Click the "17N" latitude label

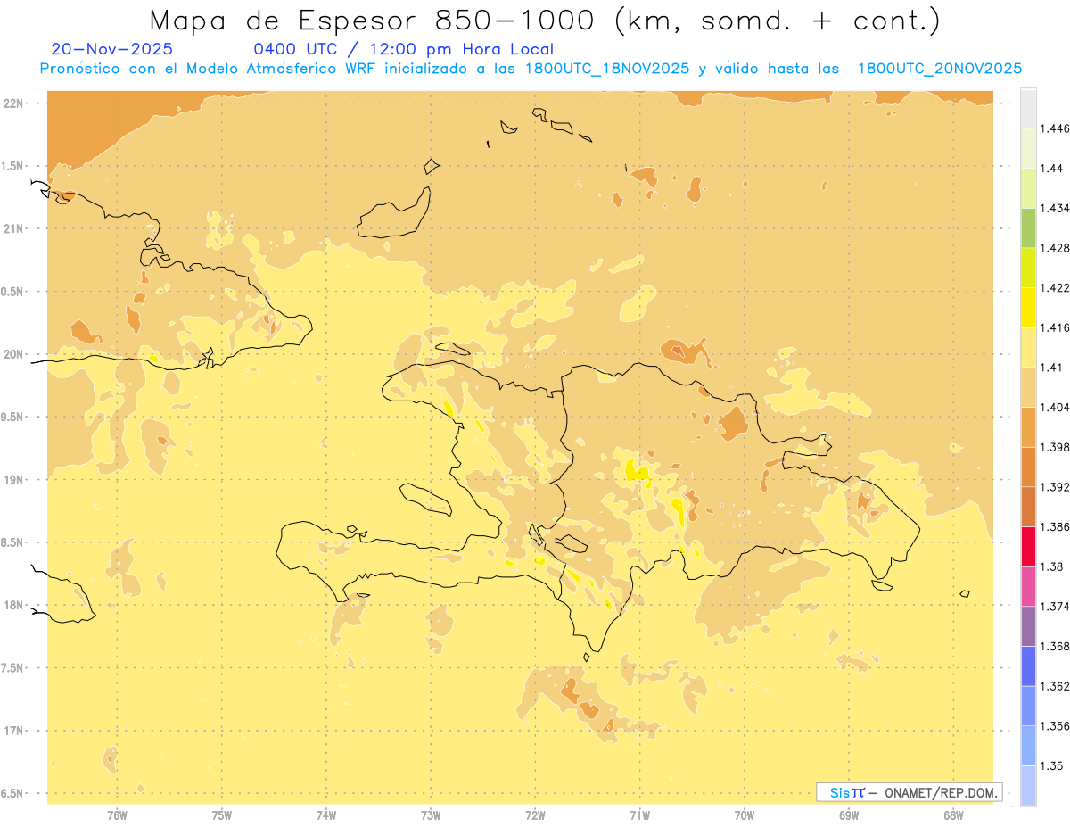(x=15, y=731)
